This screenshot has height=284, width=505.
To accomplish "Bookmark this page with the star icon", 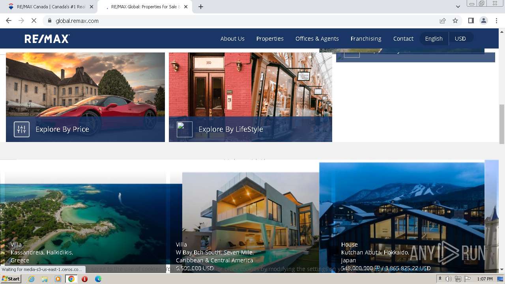I will click(x=455, y=21).
